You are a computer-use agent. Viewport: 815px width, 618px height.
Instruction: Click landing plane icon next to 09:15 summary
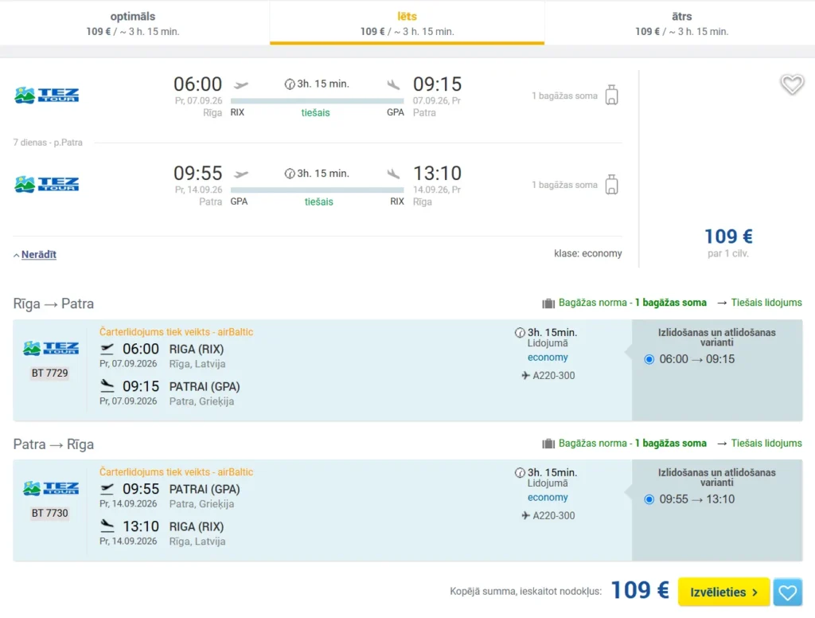[x=393, y=84]
